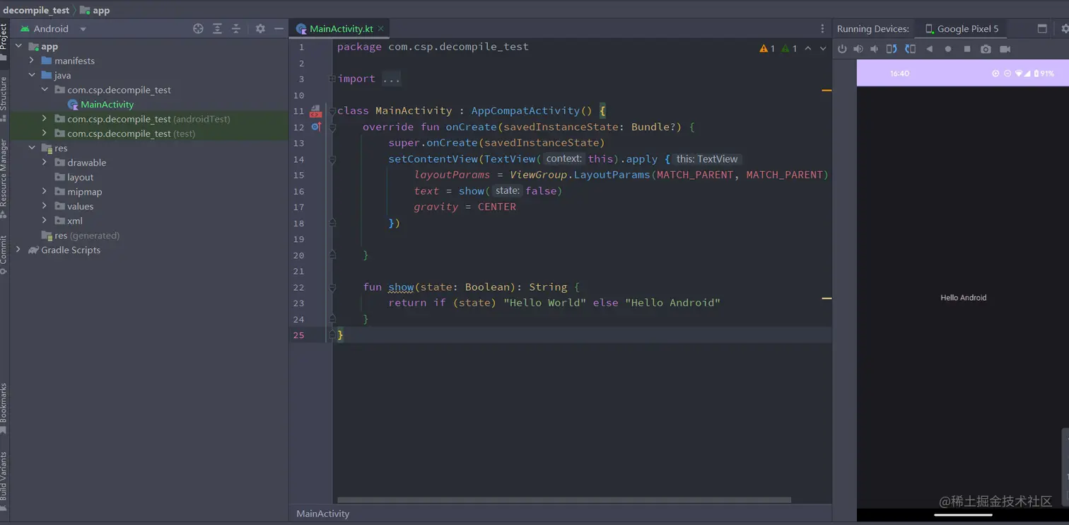Click the Collapse All icon in Project panel

click(236, 28)
